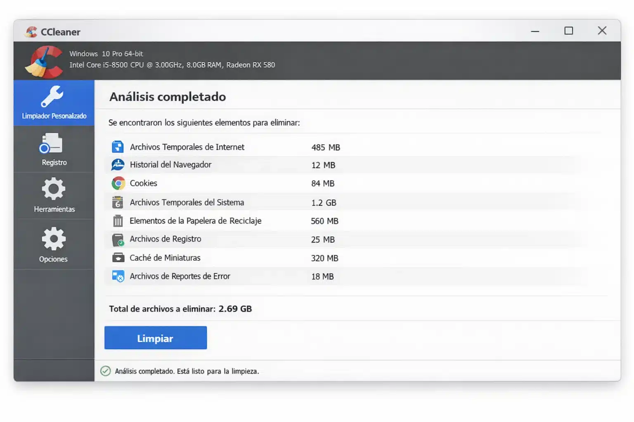Click the Archivos de Reportes de Error icon

pyautogui.click(x=117, y=276)
